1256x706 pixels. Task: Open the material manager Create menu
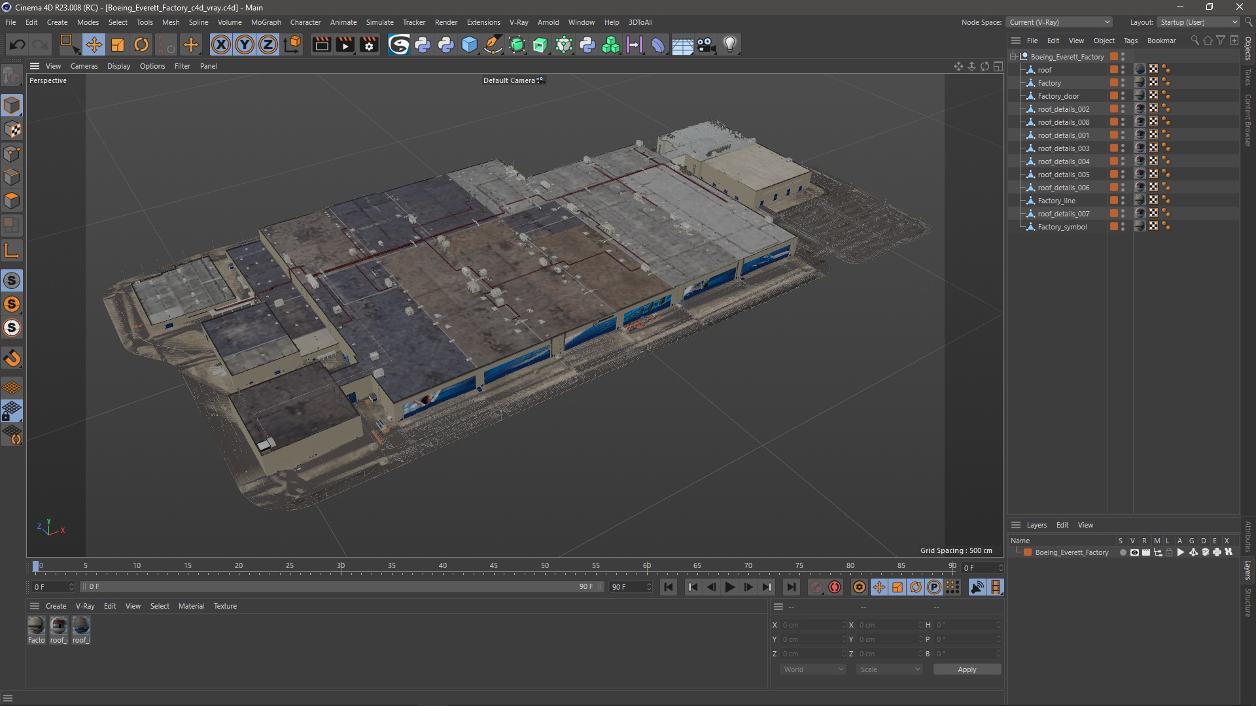(x=56, y=606)
